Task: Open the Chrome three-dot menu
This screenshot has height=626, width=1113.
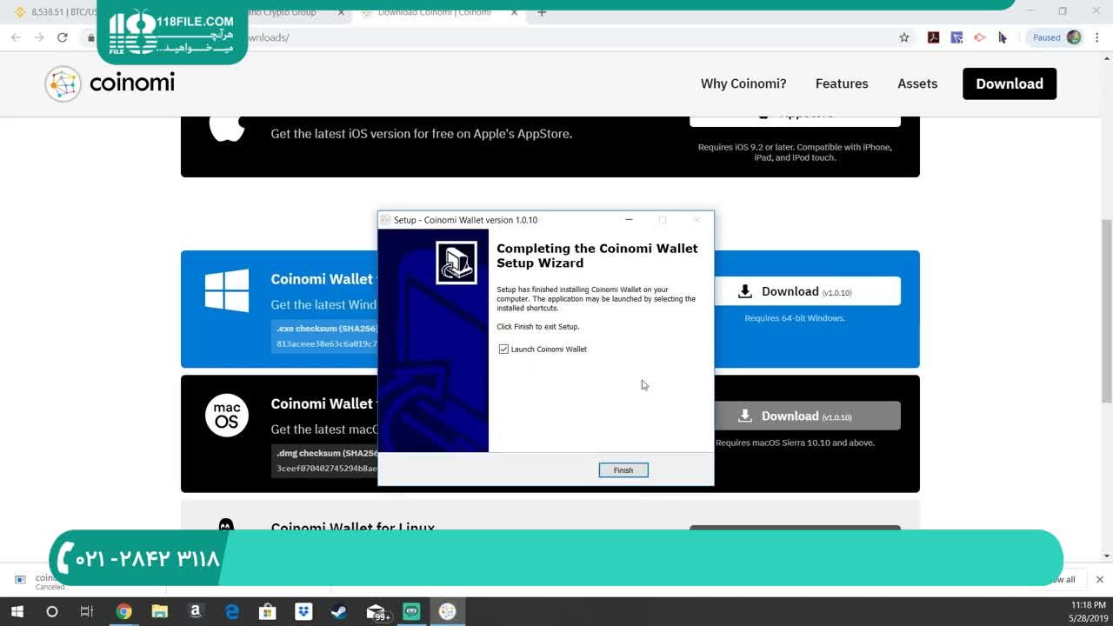Action: click(1097, 37)
